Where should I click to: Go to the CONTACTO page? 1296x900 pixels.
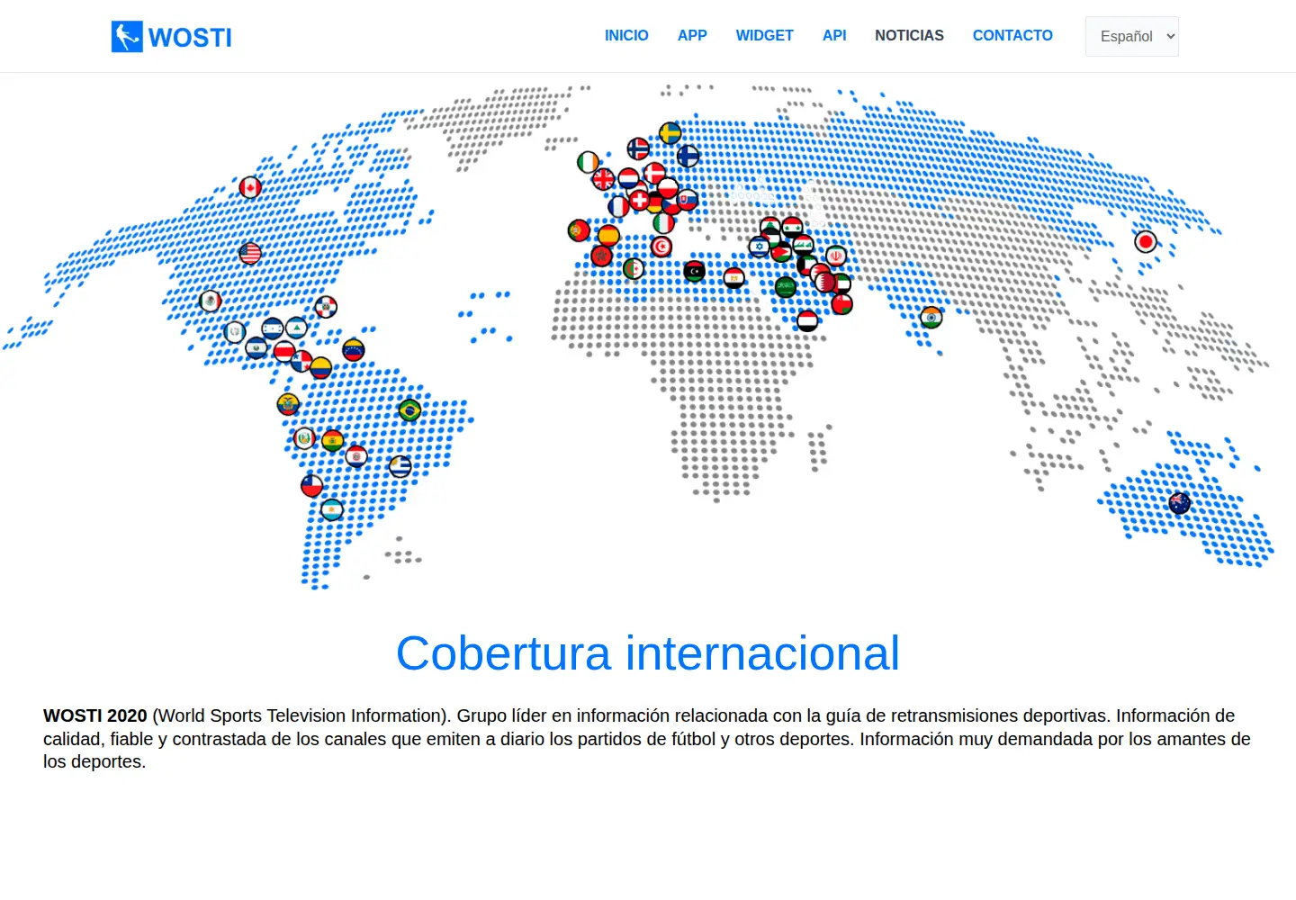1012,35
